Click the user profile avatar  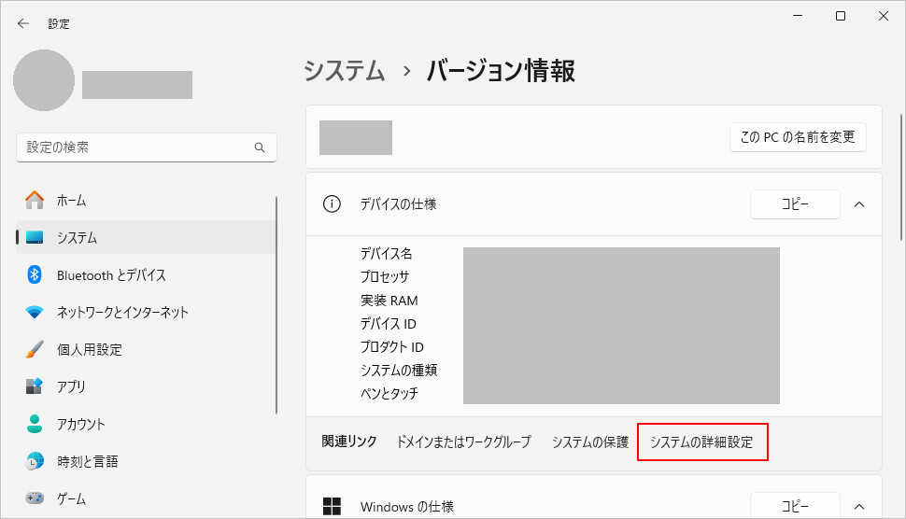pyautogui.click(x=44, y=80)
